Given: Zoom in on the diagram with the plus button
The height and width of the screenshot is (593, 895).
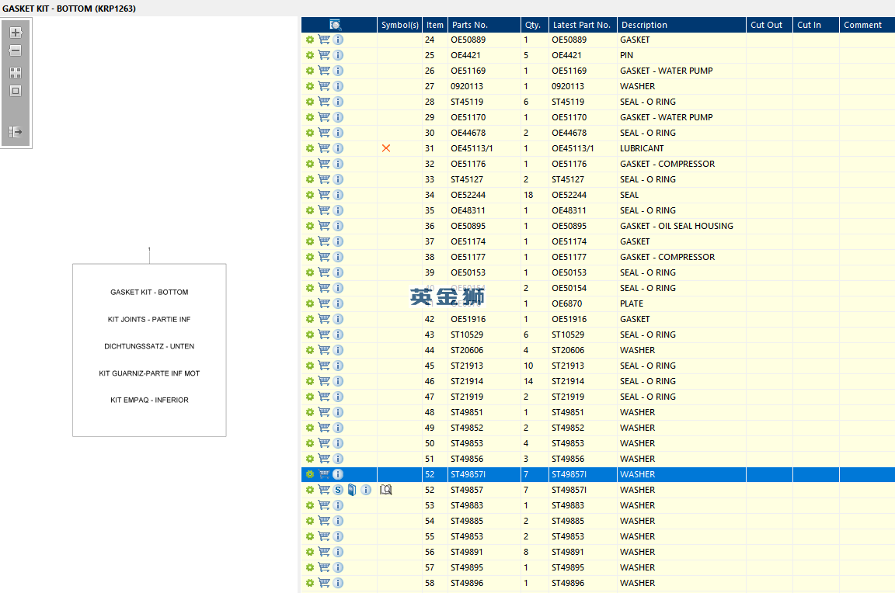Looking at the screenshot, I should click(x=16, y=33).
